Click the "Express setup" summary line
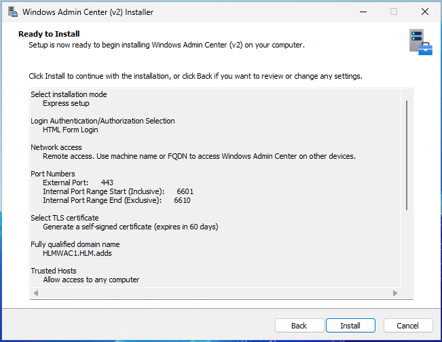The image size is (442, 342). (x=66, y=104)
